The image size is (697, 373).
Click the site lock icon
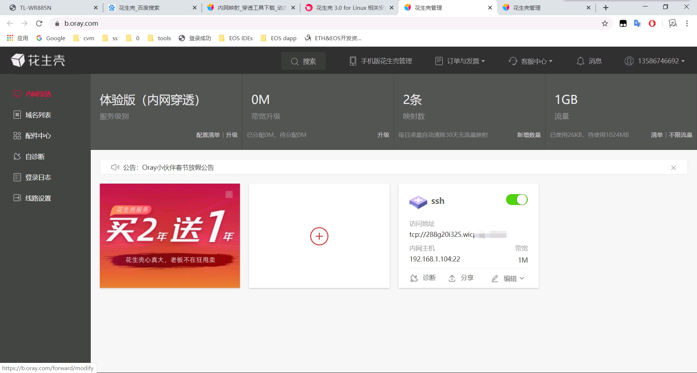57,24
